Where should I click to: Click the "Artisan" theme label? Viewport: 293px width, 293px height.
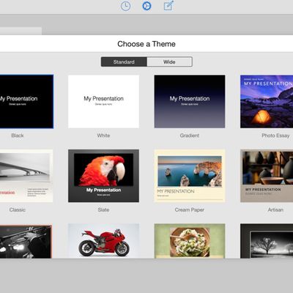[275, 209]
